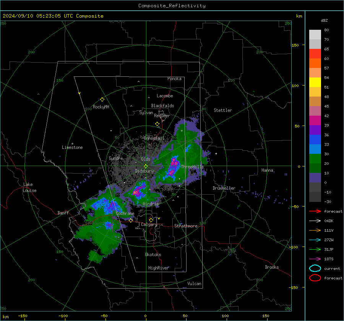Click the Brooks town label
Image resolution: width=344 pixels, height=321 pixels.
click(272, 267)
